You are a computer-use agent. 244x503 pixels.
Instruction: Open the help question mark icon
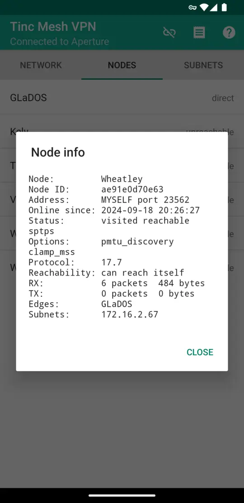[x=229, y=32]
